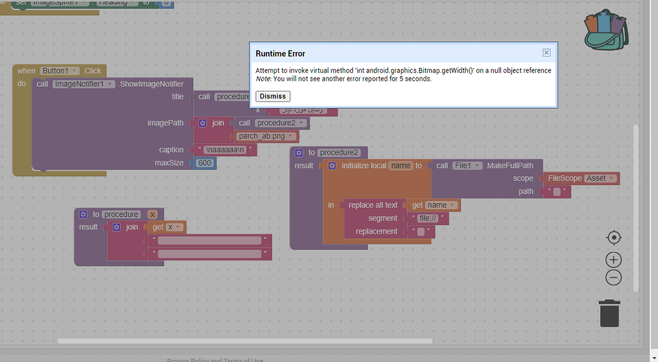Dismiss the Runtime Error message
The width and height of the screenshot is (658, 362).
(x=273, y=97)
